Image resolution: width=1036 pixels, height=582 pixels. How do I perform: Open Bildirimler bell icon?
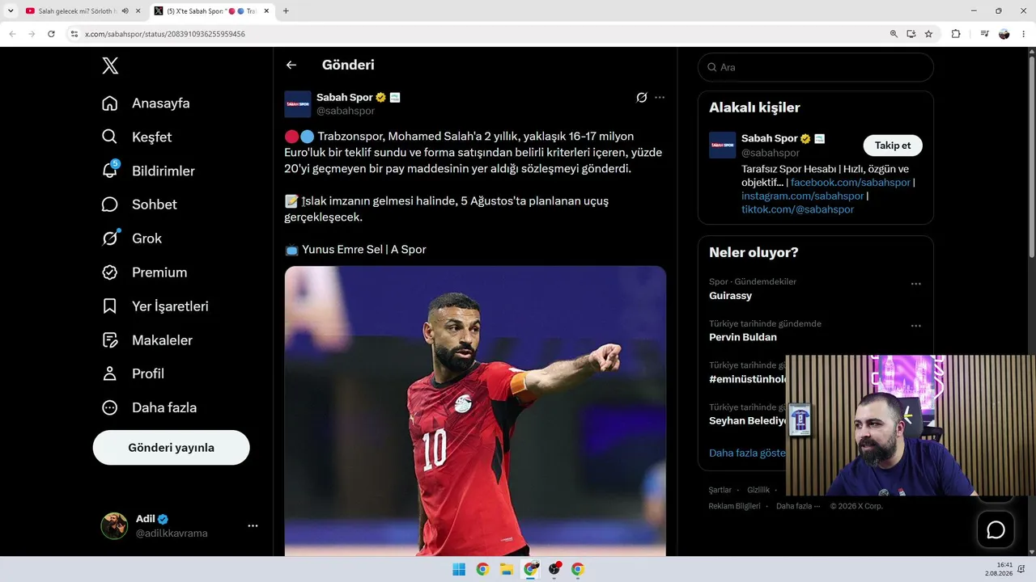pyautogui.click(x=110, y=171)
